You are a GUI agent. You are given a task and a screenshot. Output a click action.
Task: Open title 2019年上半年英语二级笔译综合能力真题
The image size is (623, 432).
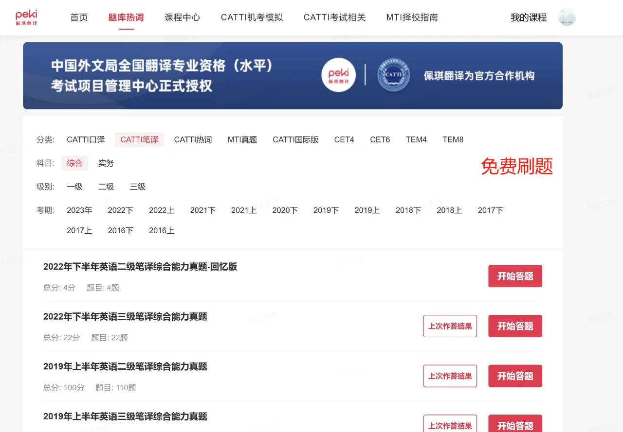coord(125,366)
